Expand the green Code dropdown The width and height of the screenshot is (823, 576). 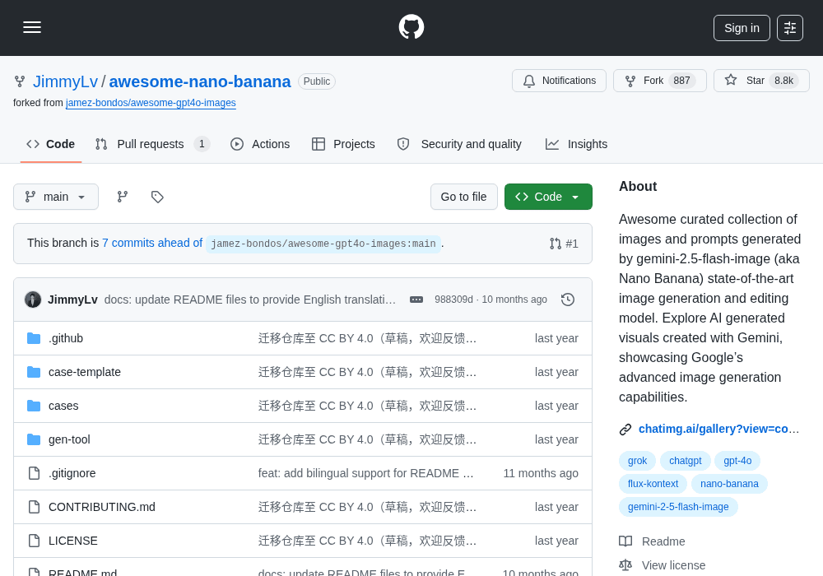[x=548, y=197]
